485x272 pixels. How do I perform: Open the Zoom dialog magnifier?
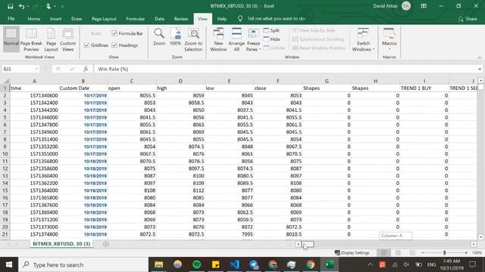click(159, 37)
